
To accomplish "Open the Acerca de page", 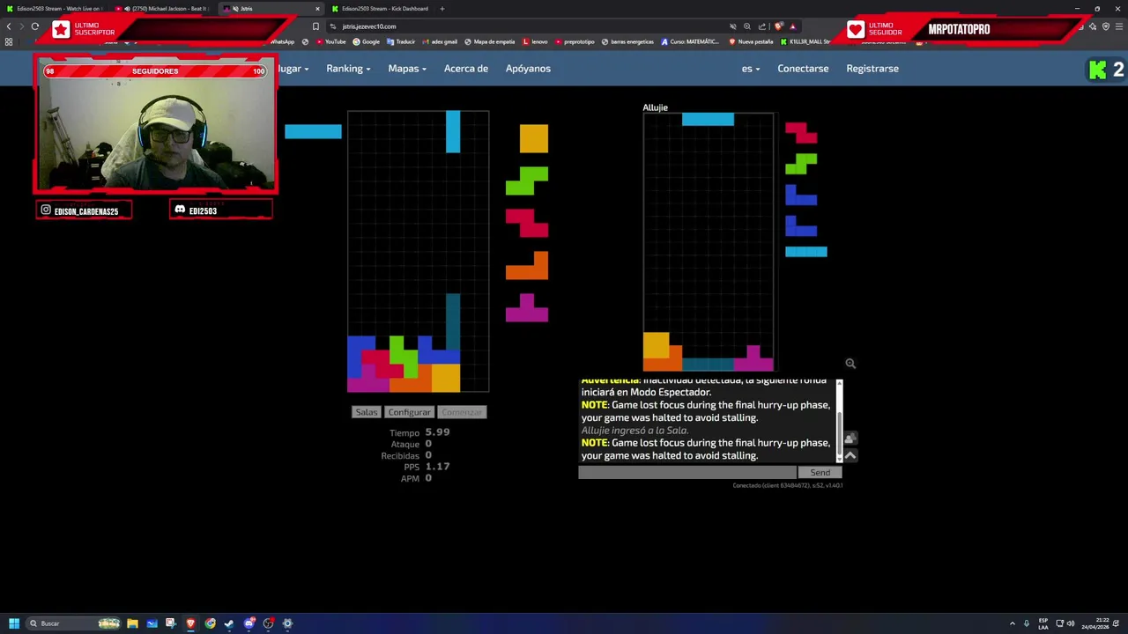I will (466, 69).
